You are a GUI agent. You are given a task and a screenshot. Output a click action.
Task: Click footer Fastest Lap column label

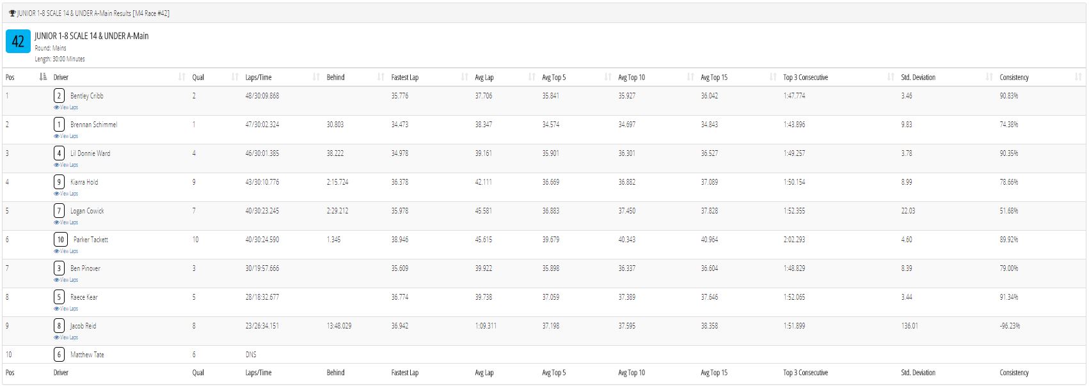click(x=405, y=373)
